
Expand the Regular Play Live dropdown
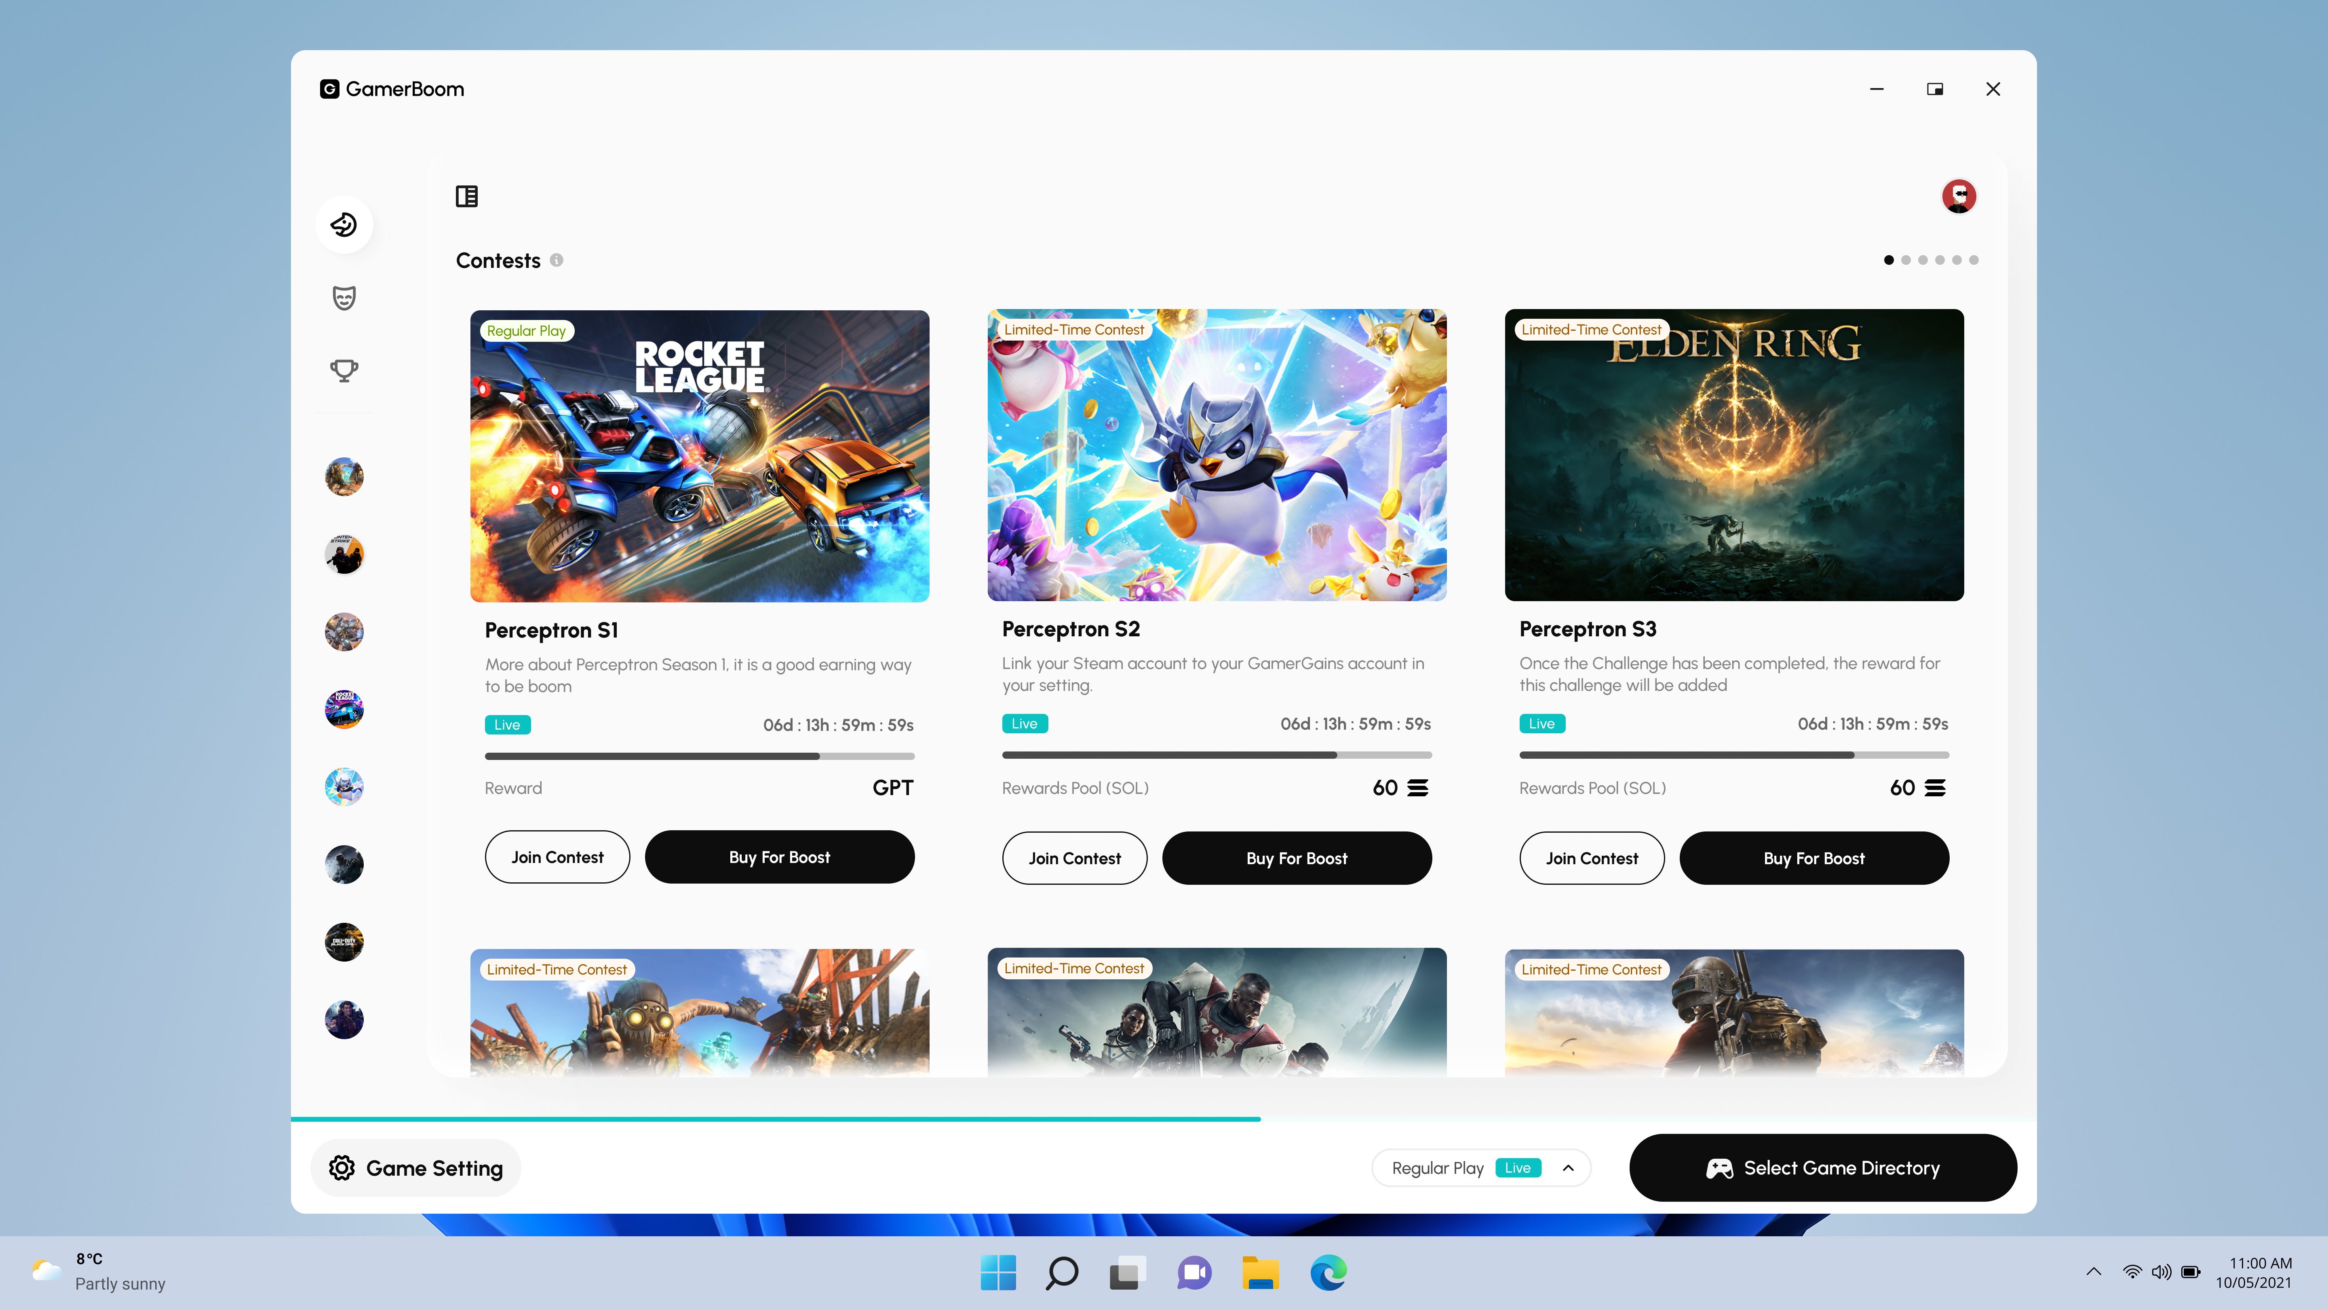(1568, 1168)
